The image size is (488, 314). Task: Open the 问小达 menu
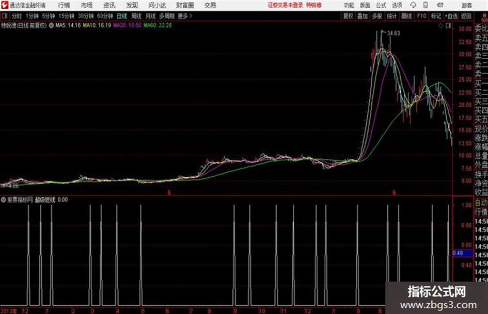(x=157, y=5)
